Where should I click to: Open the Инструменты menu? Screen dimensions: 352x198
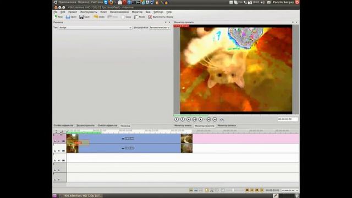tap(89, 12)
